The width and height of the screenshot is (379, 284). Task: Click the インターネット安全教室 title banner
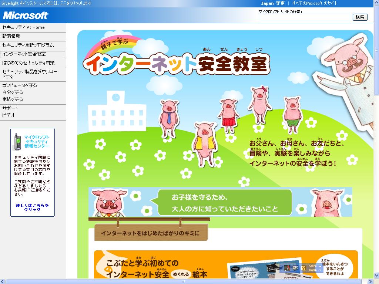pyautogui.click(x=177, y=64)
